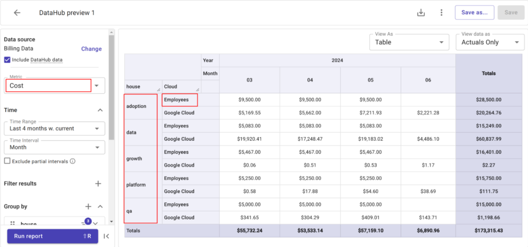The width and height of the screenshot is (528, 247).
Task: Click the Run report button
Action: point(53,236)
